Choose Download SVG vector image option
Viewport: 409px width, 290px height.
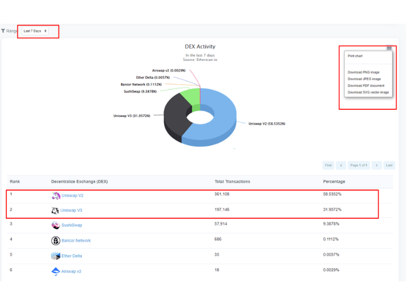pyautogui.click(x=368, y=92)
